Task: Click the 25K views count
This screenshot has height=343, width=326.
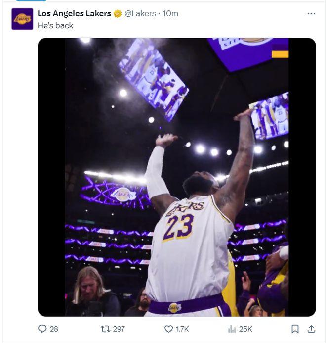Action: [245, 329]
